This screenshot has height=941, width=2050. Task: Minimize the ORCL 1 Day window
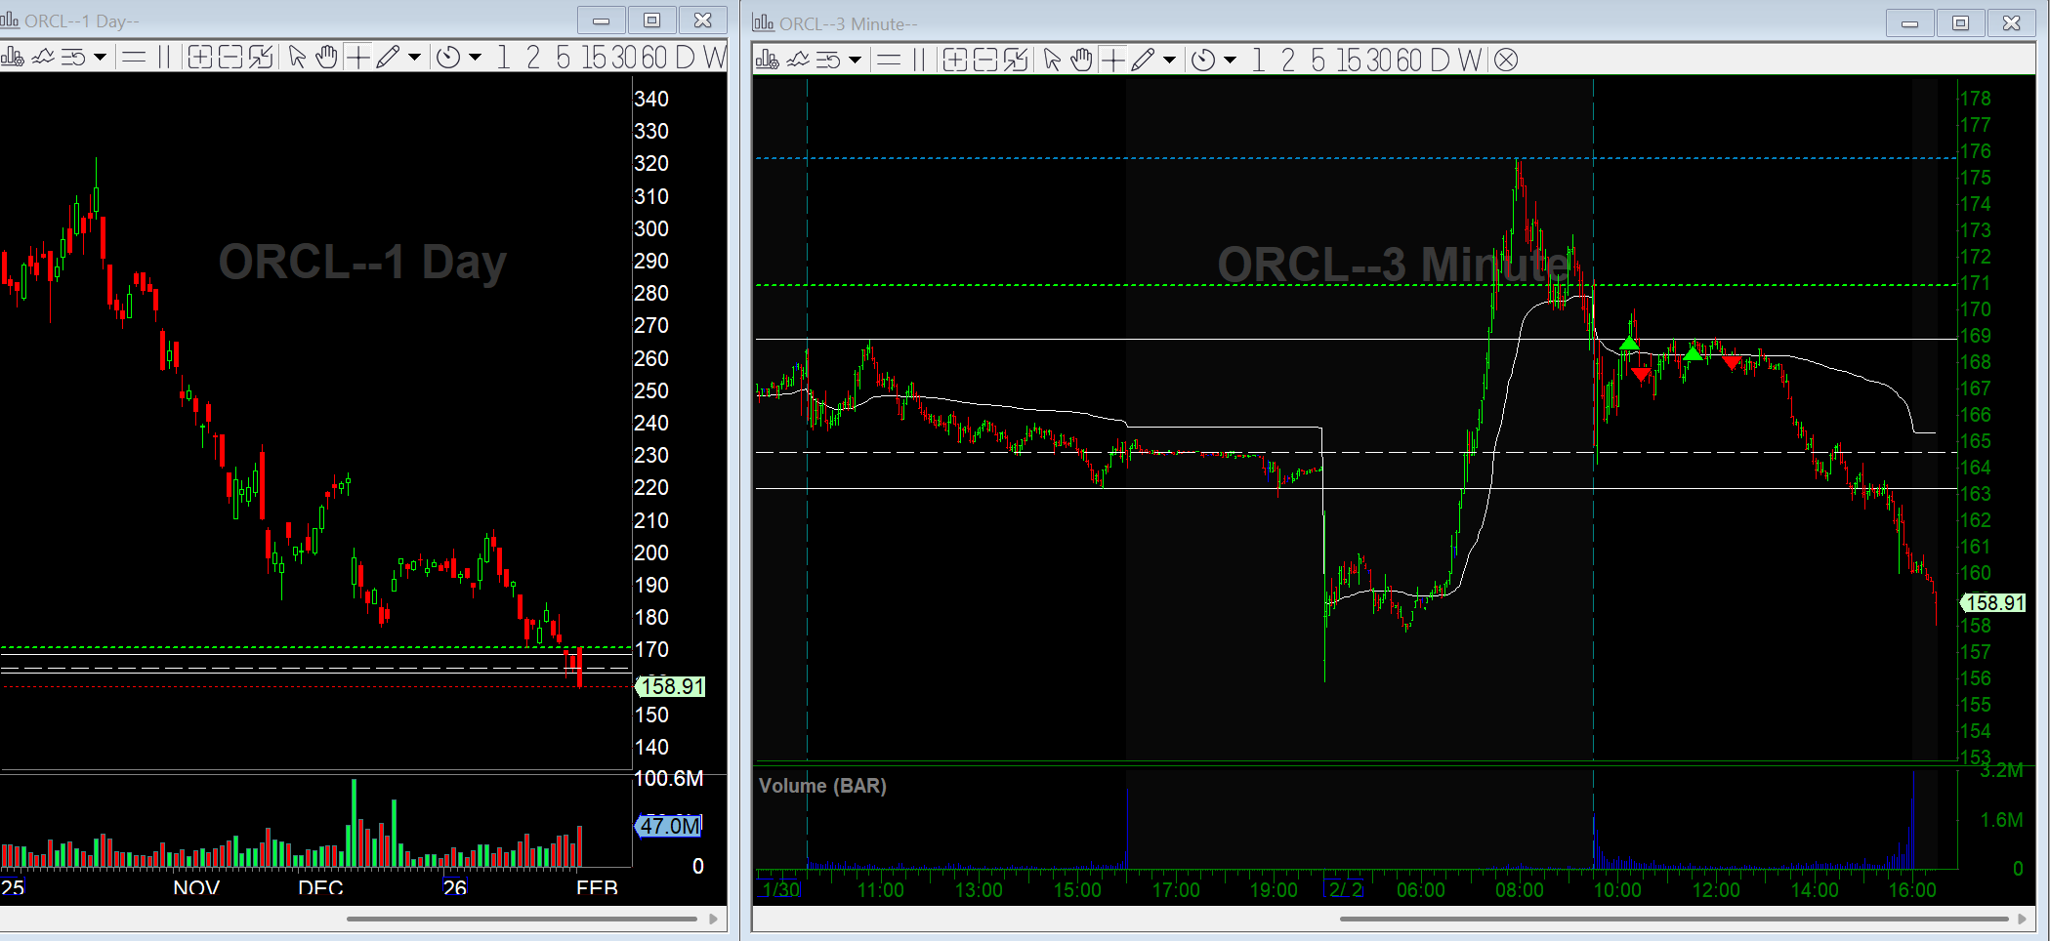(x=602, y=20)
